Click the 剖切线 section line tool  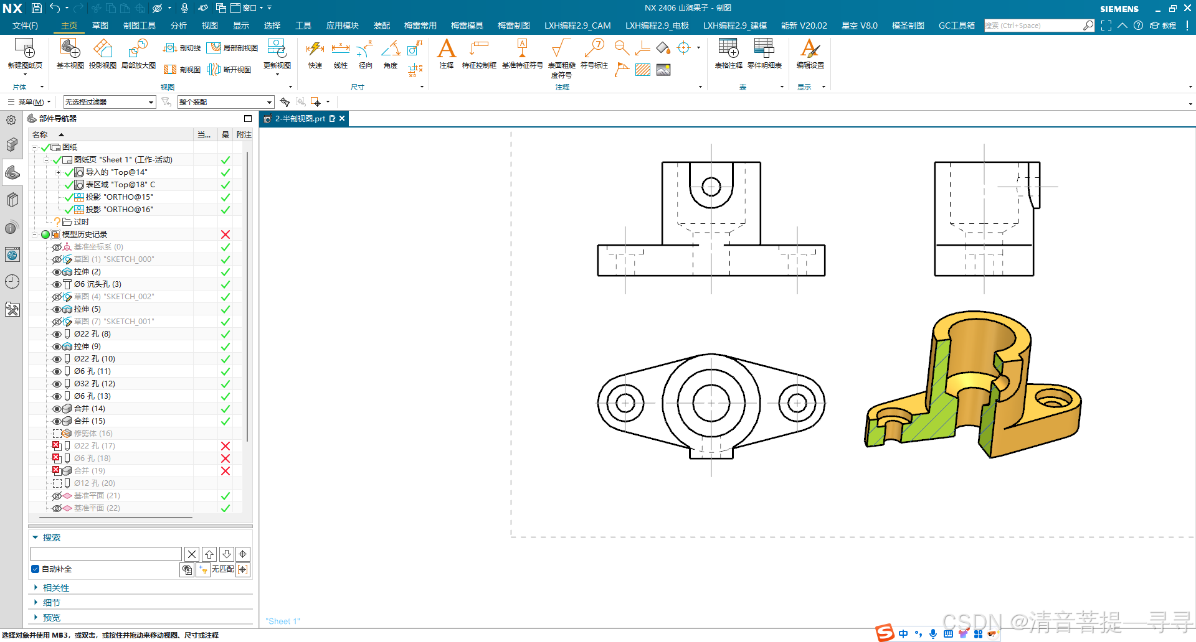tap(182, 48)
